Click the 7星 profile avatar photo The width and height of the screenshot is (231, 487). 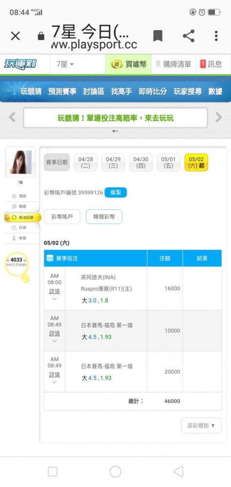click(x=20, y=162)
